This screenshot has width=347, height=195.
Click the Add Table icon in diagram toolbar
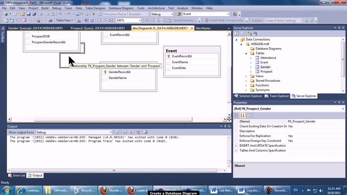12,21
